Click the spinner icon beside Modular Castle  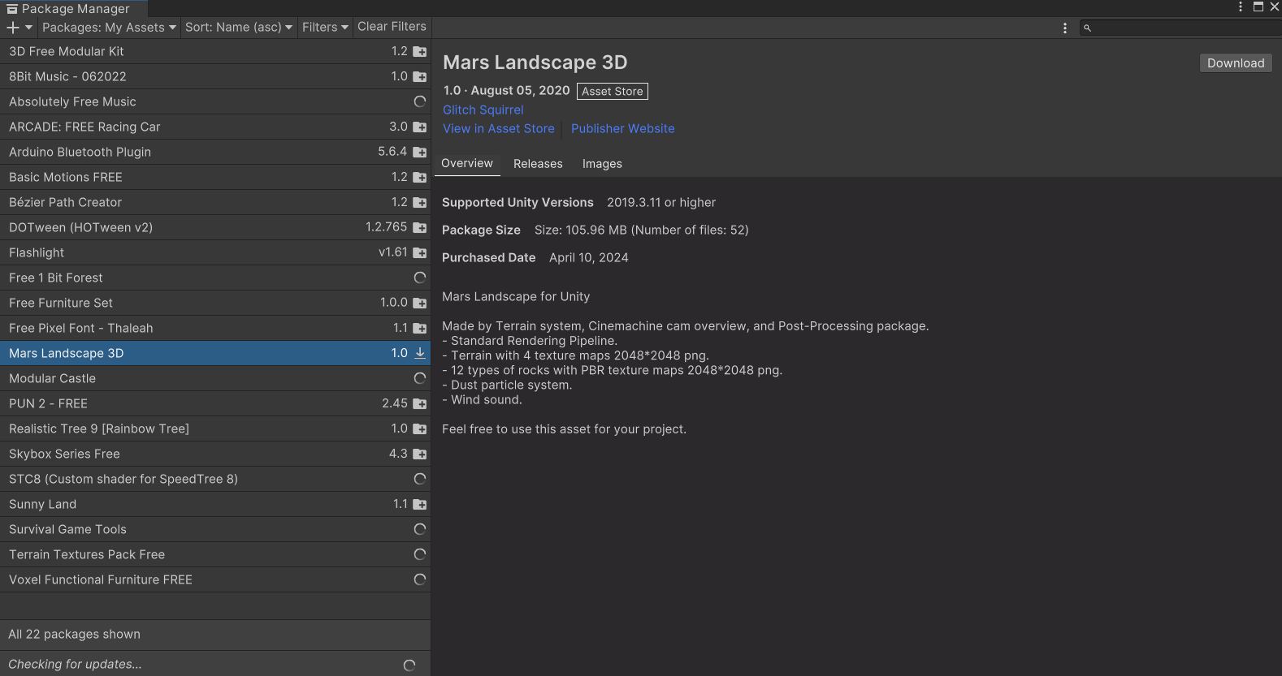420,378
